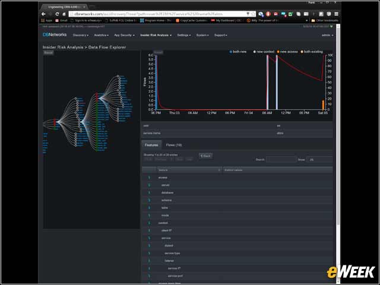Click the index icon in the client IP row
This screenshot has width=380, height=285.
149,230
